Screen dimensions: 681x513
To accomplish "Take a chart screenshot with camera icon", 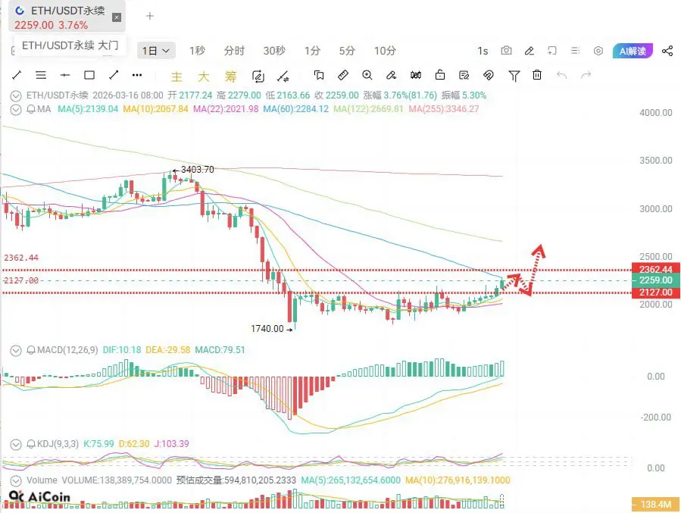I will coord(506,50).
